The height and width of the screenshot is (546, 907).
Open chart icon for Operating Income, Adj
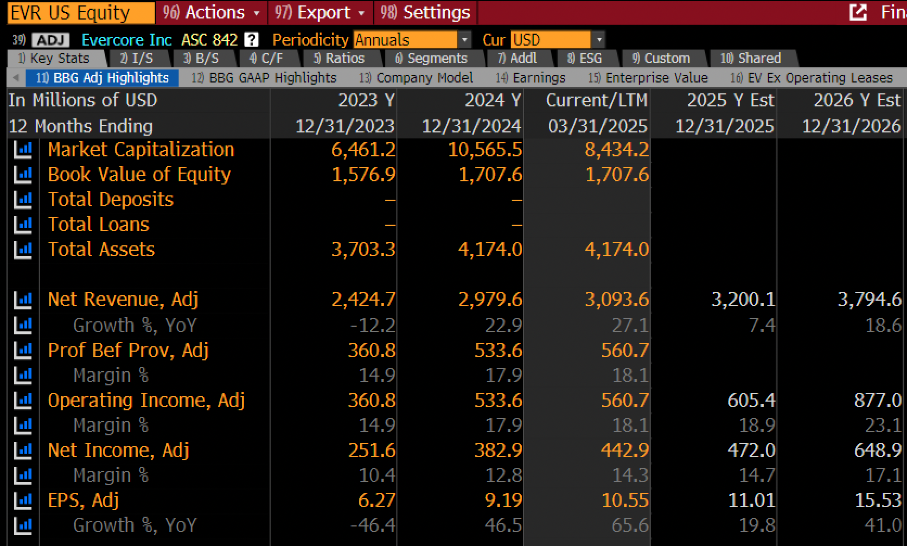click(x=23, y=401)
